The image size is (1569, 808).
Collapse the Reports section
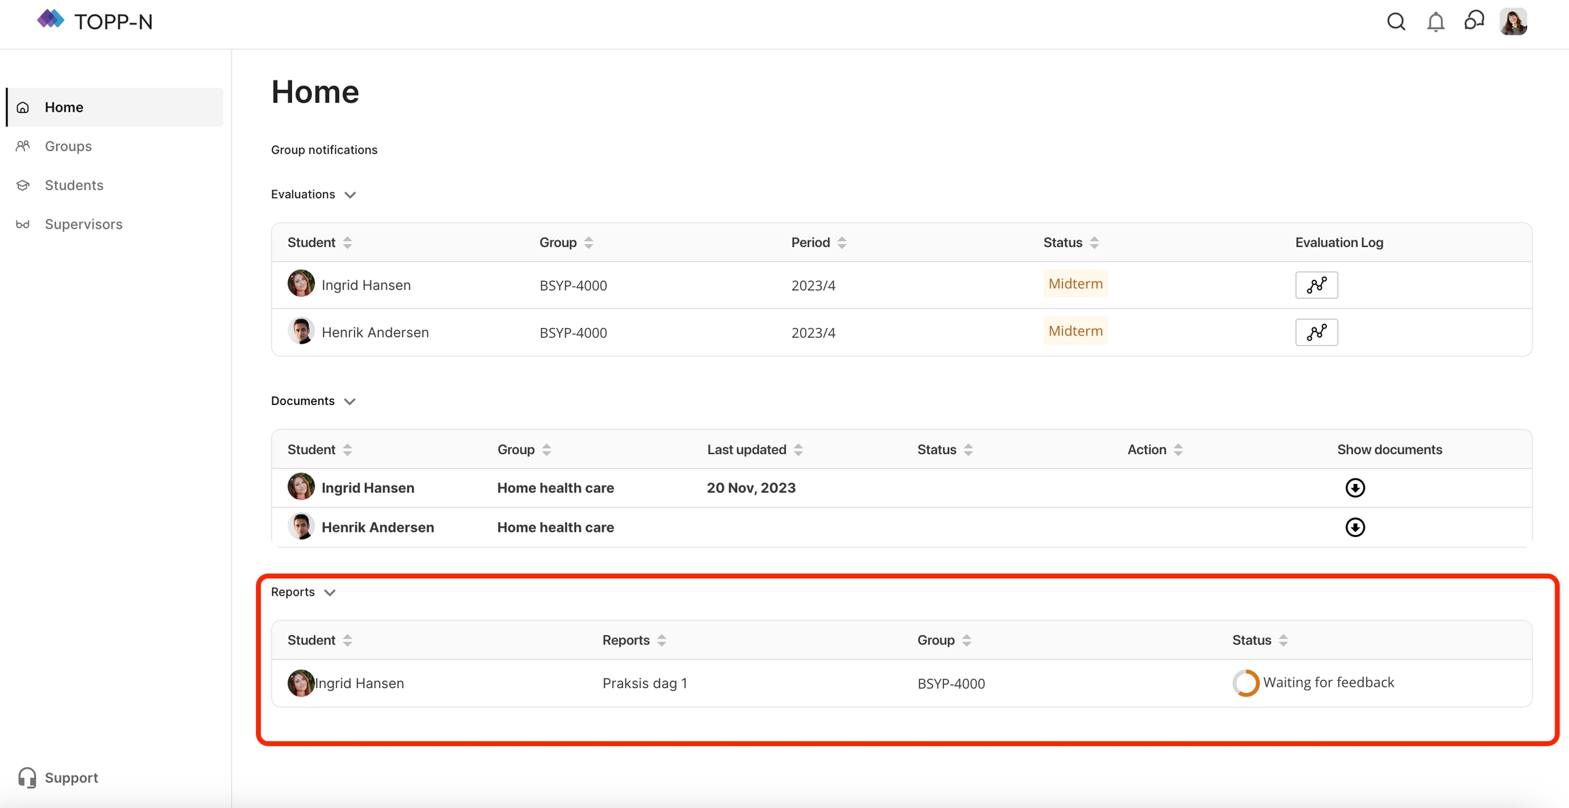click(330, 592)
